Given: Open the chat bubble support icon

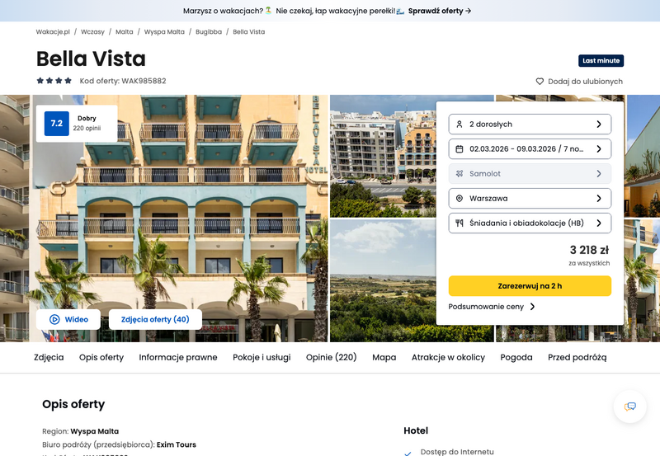Looking at the screenshot, I should (x=629, y=407).
